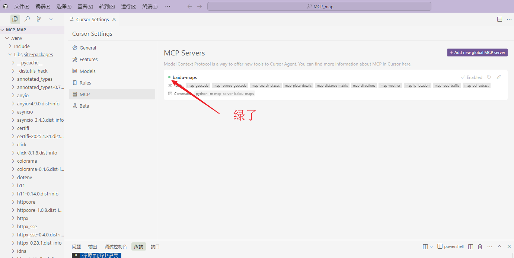
Task: Open Features settings section
Action: [x=112, y=59]
